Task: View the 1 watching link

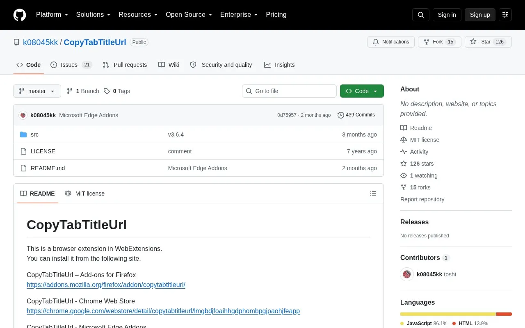Action: click(x=419, y=175)
